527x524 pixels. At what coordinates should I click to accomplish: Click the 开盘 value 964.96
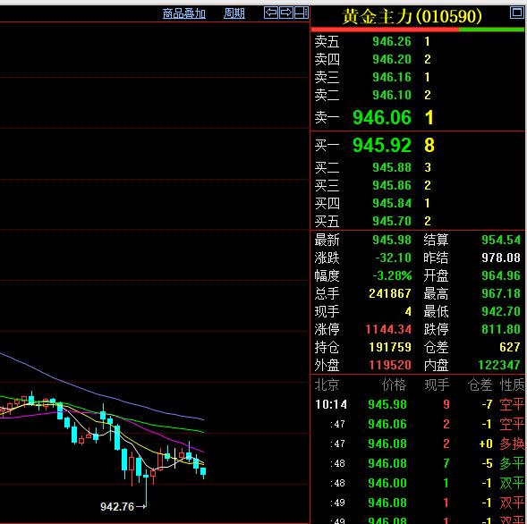pos(501,275)
